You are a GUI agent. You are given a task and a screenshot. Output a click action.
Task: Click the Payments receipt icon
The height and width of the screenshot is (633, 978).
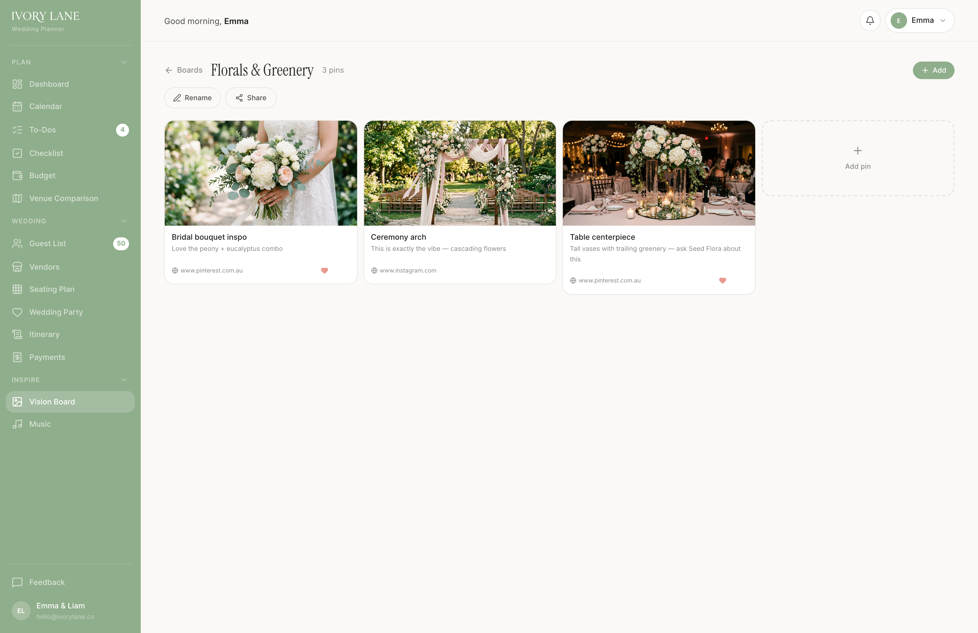click(x=17, y=357)
